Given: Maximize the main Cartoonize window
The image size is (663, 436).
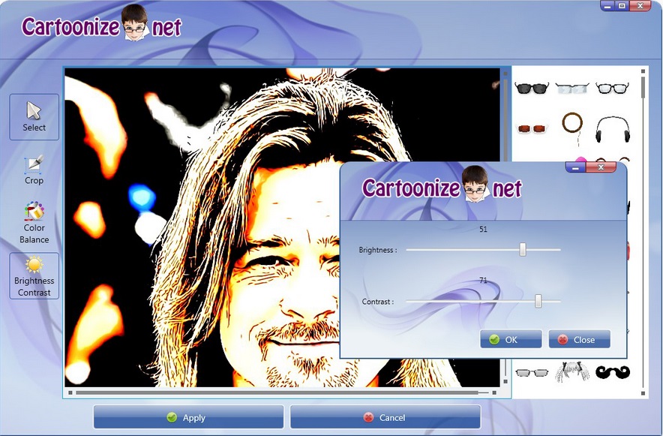Looking at the screenshot, I should 622,6.
